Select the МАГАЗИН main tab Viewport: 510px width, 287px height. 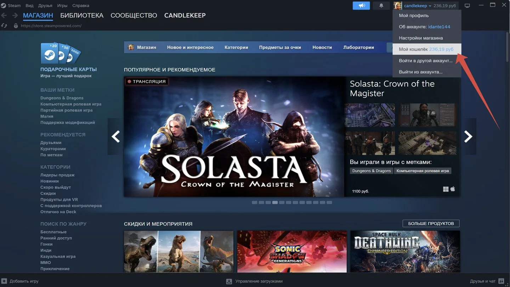[x=38, y=15]
